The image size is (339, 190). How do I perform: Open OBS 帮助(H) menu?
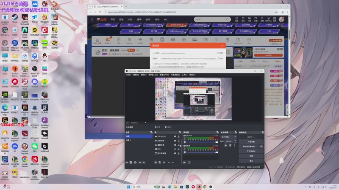coord(192,75)
